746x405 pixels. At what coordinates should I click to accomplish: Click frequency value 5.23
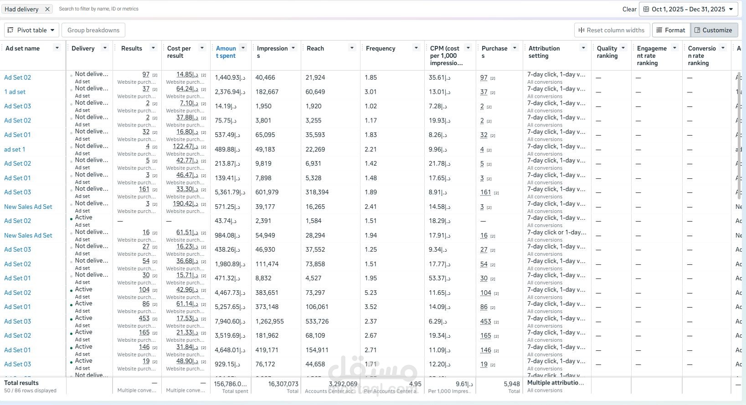[x=370, y=293]
